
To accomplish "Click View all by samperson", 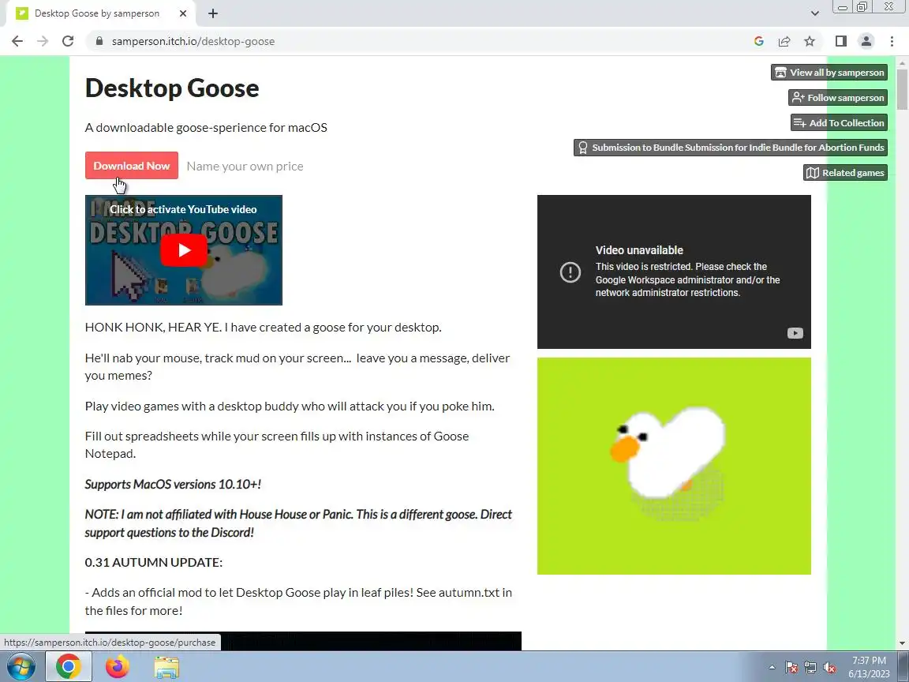I will coord(829,73).
